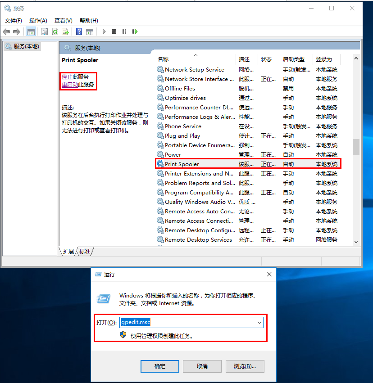Select the Print Spooler service name

182,164
